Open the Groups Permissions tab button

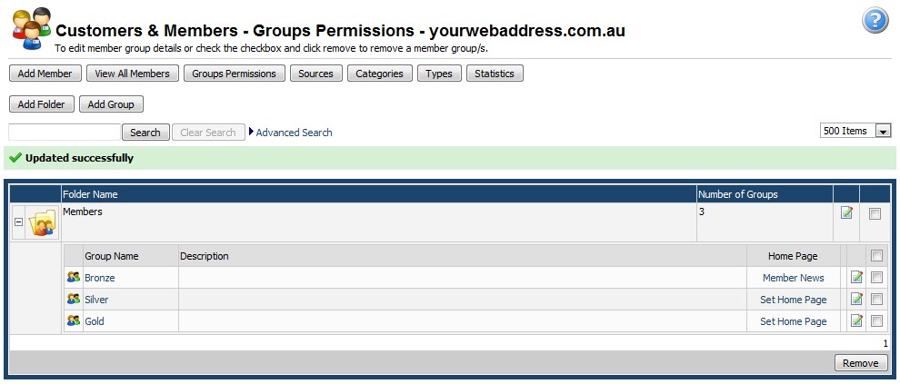point(235,74)
